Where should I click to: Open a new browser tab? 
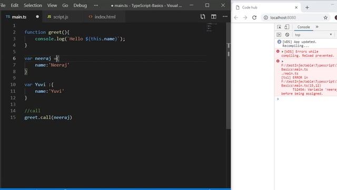307,7
